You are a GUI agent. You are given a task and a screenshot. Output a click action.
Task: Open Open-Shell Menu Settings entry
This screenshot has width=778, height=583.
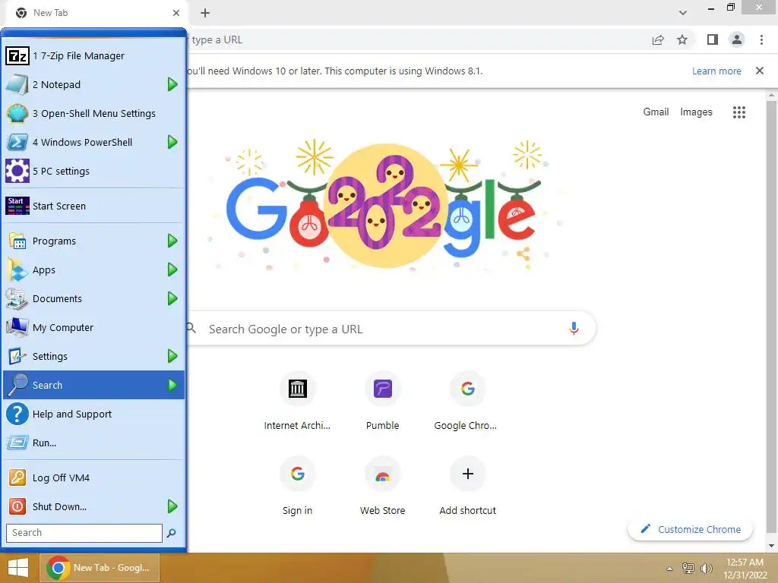point(93,113)
